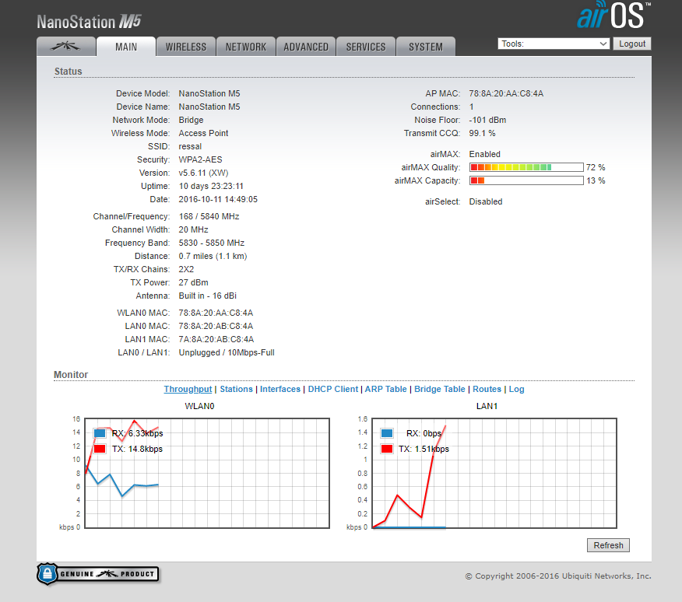Switch to the MAIN tab

[x=126, y=47]
